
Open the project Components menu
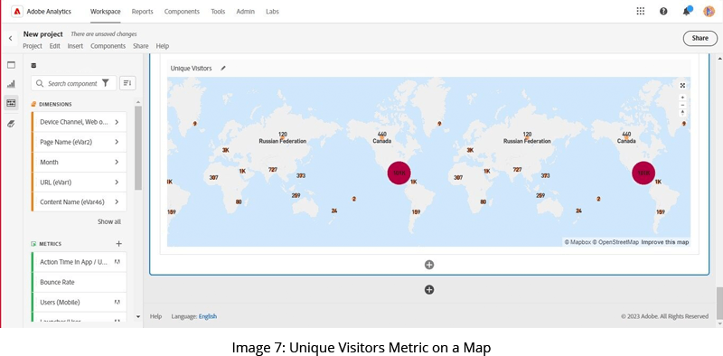point(108,46)
